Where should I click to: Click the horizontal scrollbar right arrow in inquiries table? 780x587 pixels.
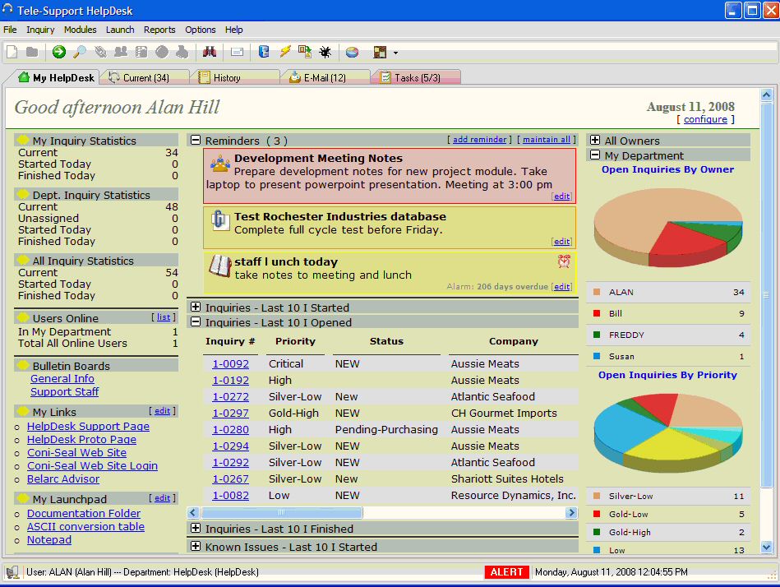571,512
